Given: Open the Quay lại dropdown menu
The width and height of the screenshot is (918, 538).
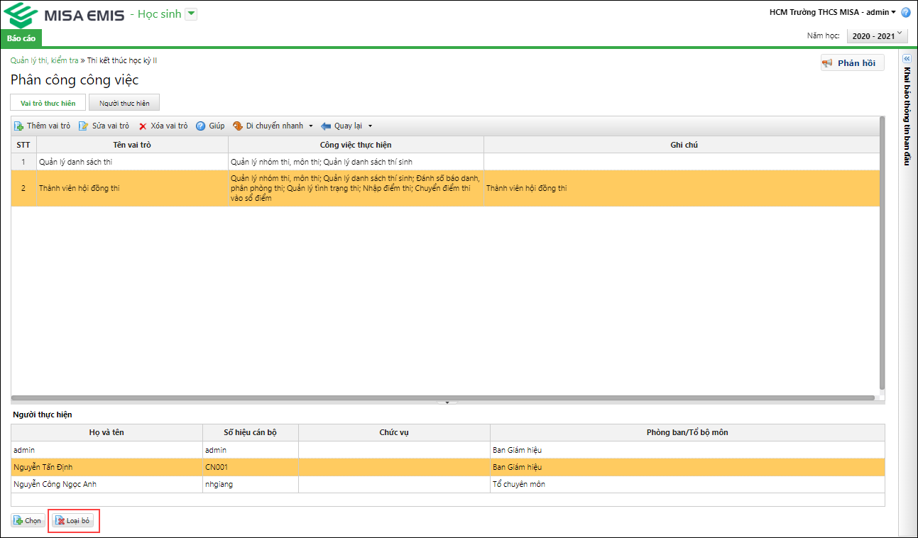Looking at the screenshot, I should click(346, 126).
